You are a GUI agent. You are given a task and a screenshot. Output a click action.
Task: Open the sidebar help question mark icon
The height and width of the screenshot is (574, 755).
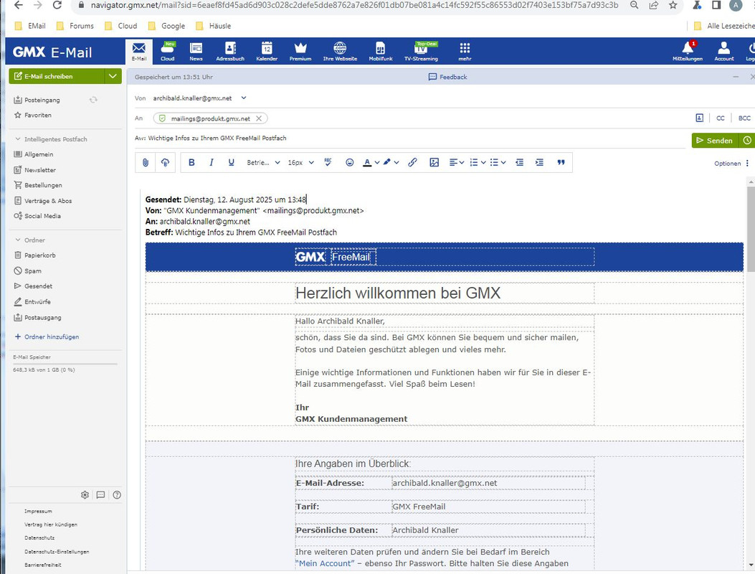117,494
